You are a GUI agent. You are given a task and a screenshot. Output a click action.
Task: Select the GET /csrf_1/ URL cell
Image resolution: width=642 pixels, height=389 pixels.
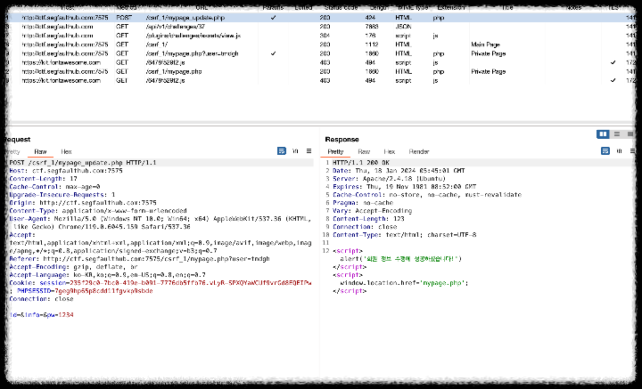tap(156, 45)
